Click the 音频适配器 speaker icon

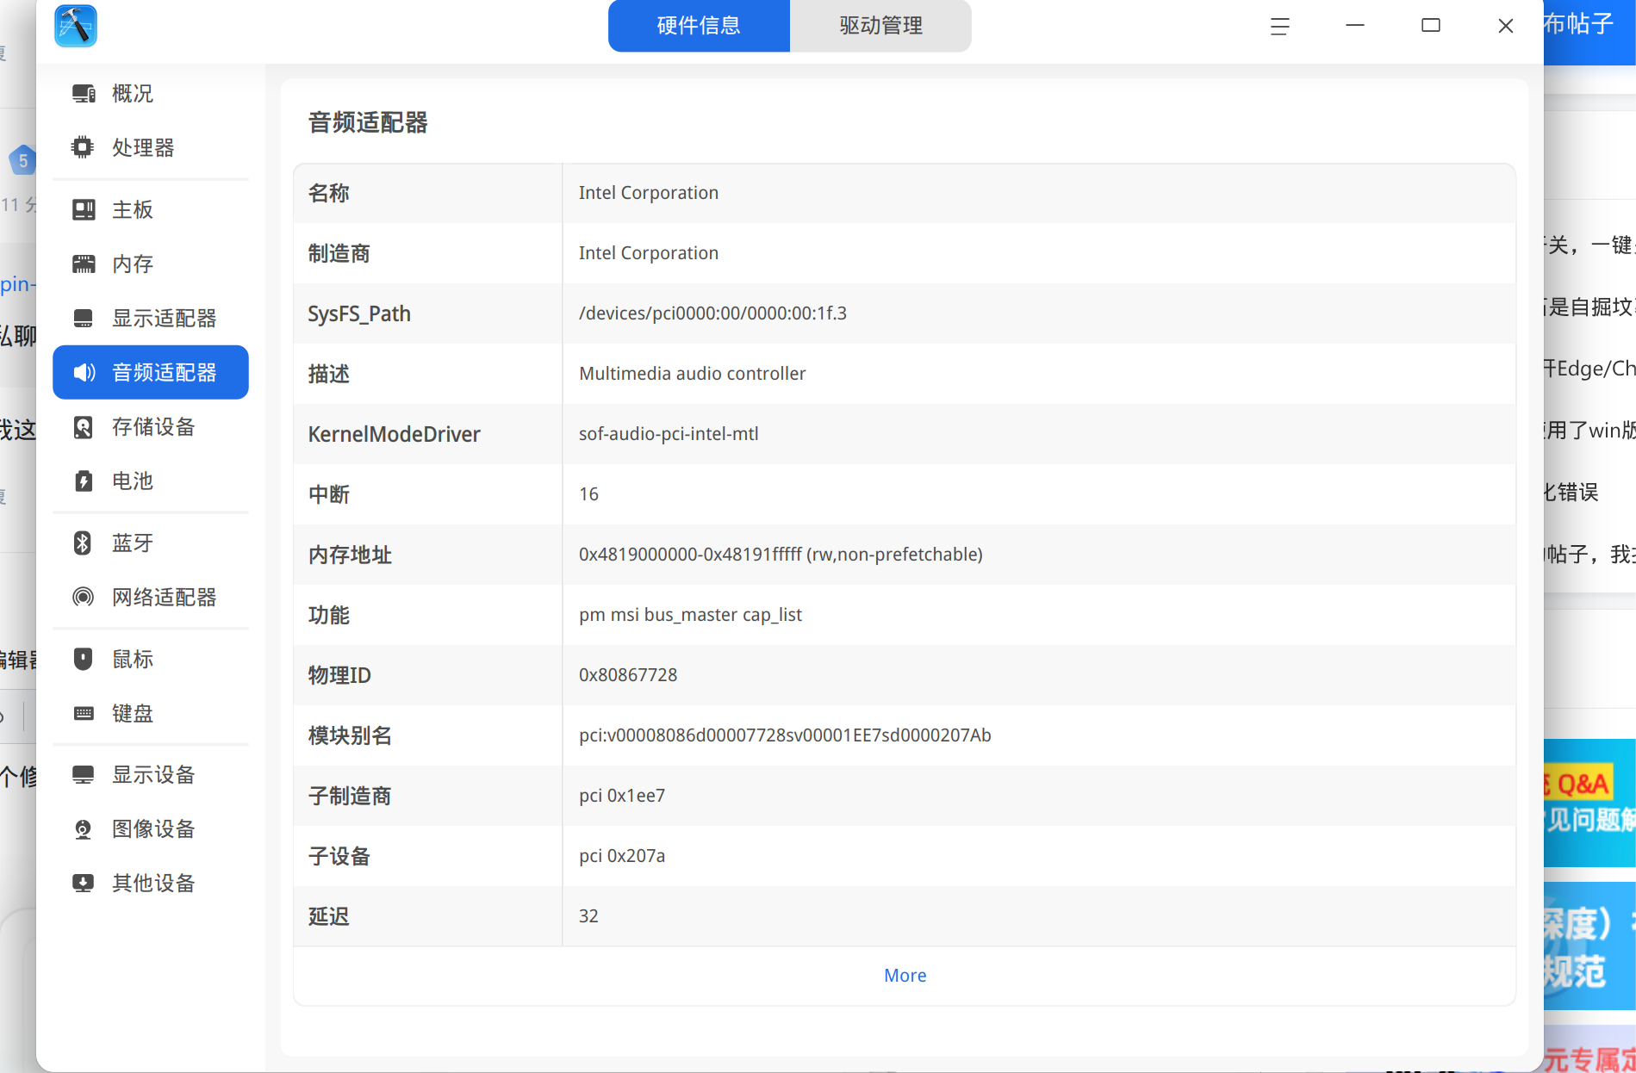pyautogui.click(x=84, y=372)
